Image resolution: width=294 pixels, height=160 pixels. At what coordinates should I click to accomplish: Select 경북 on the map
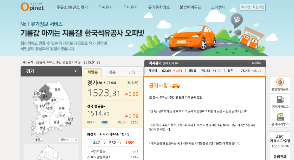[x=61, y=108]
